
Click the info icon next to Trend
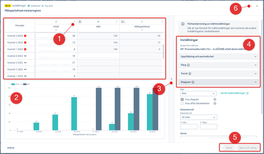pyautogui.click(x=190, y=74)
